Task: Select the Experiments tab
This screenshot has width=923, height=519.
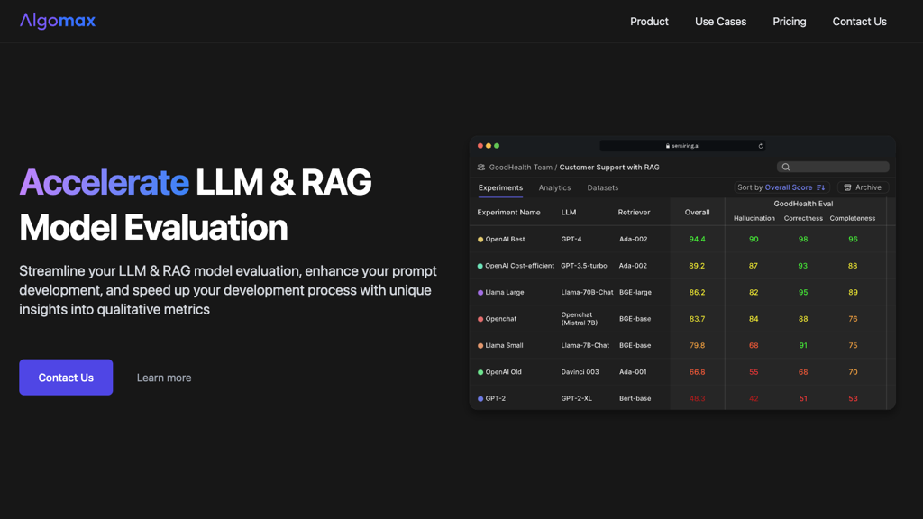Action: pos(500,187)
